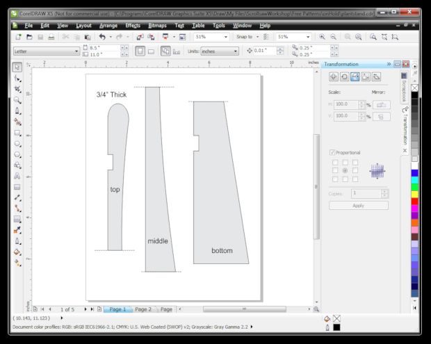Pick the cyan color swatch

[x=414, y=180]
